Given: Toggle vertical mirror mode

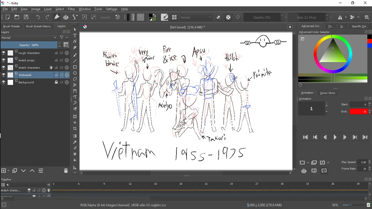Looking at the screenshot, I should [352, 17].
